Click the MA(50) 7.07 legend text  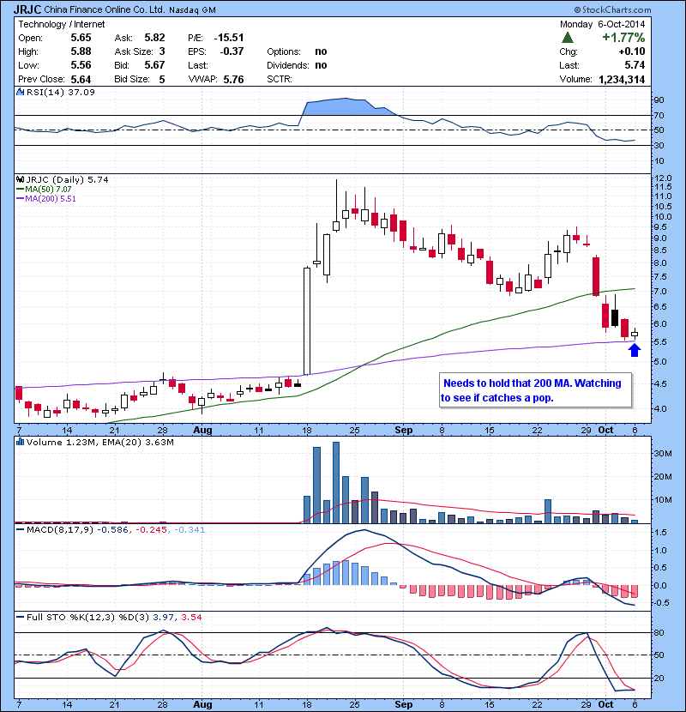[x=48, y=190]
